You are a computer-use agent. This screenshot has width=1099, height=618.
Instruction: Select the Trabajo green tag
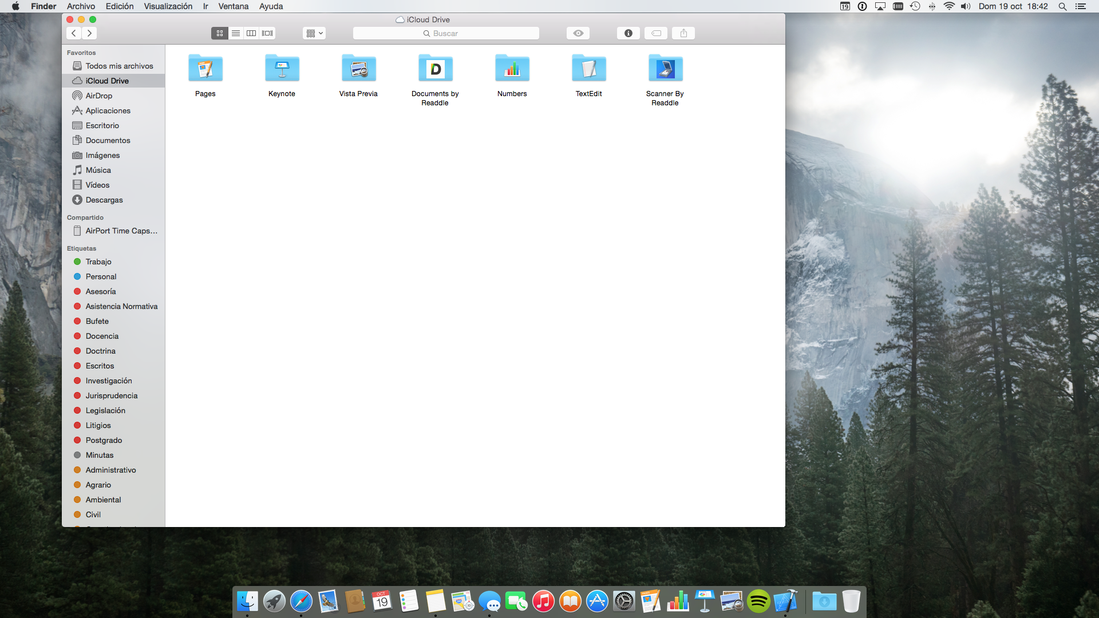98,262
